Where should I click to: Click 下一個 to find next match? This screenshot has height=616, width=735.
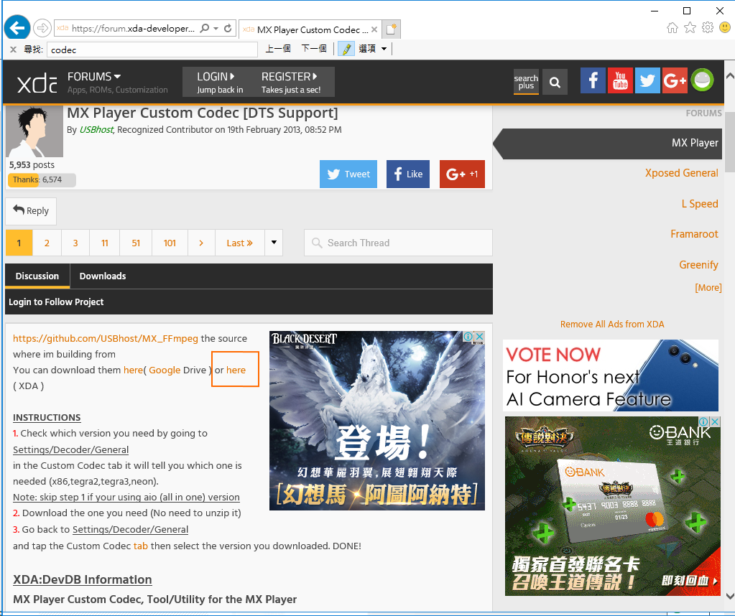[313, 49]
